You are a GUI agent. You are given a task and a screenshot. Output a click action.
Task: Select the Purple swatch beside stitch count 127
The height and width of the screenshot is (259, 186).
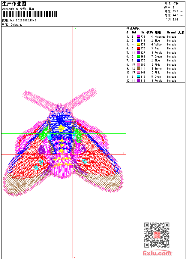pyautogui.click(x=138, y=52)
